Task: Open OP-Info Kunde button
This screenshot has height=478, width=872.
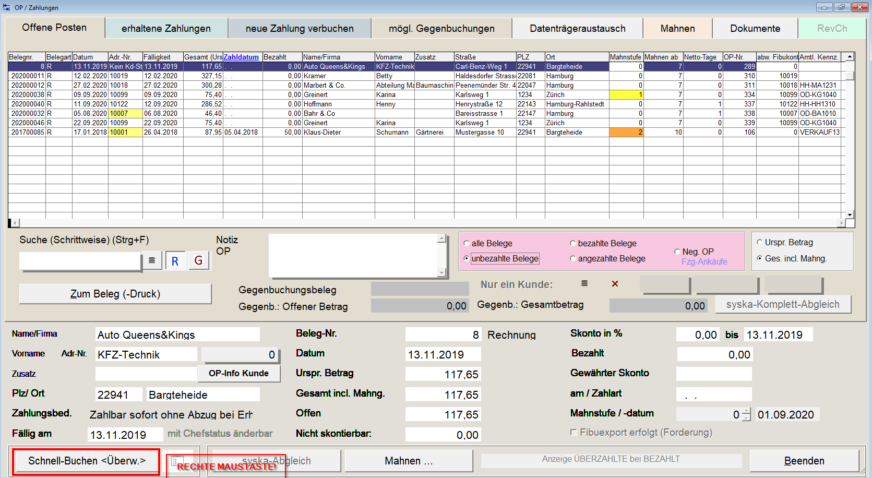Action: click(x=238, y=373)
